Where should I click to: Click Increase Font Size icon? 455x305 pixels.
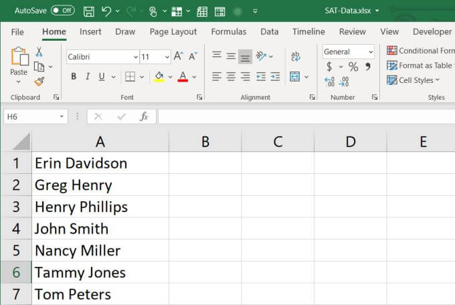[178, 56]
